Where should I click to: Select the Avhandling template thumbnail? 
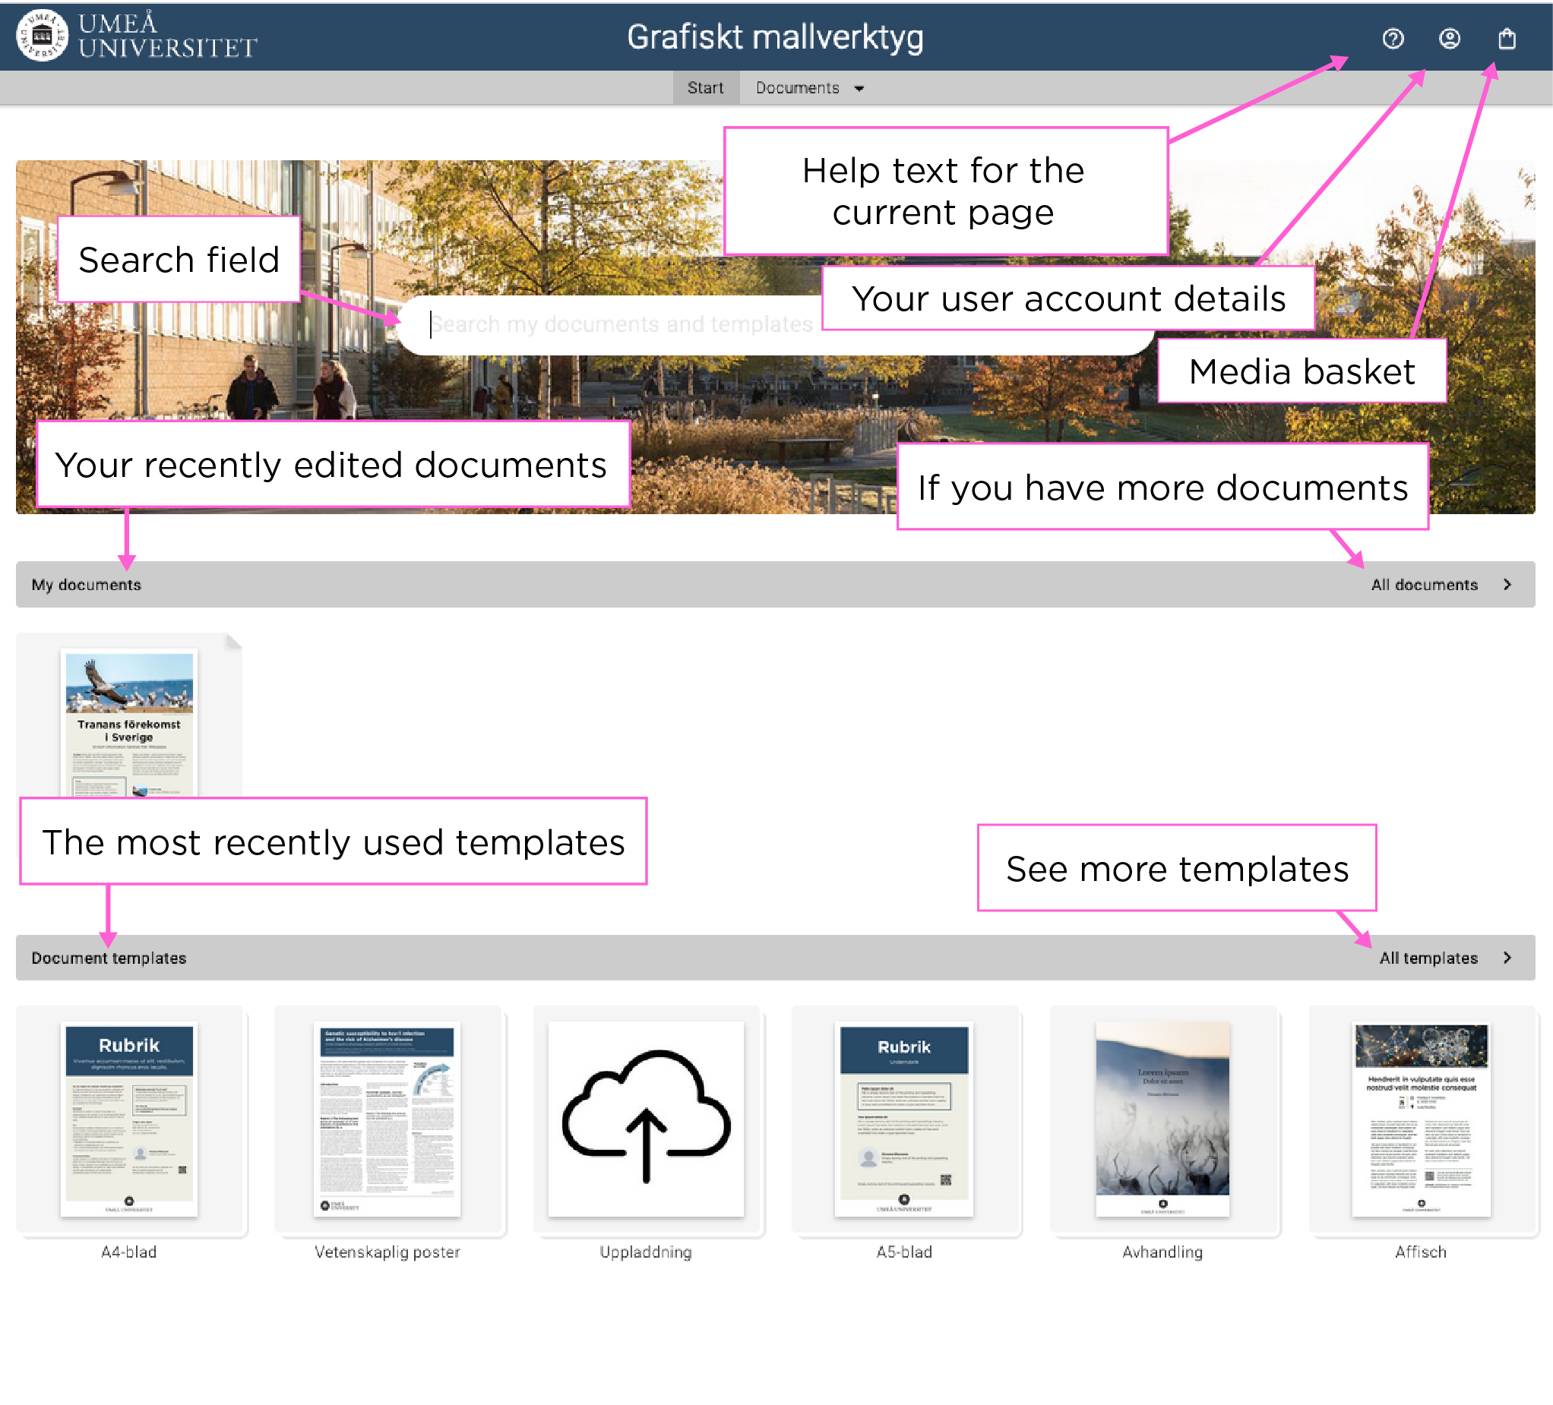(x=1162, y=1120)
